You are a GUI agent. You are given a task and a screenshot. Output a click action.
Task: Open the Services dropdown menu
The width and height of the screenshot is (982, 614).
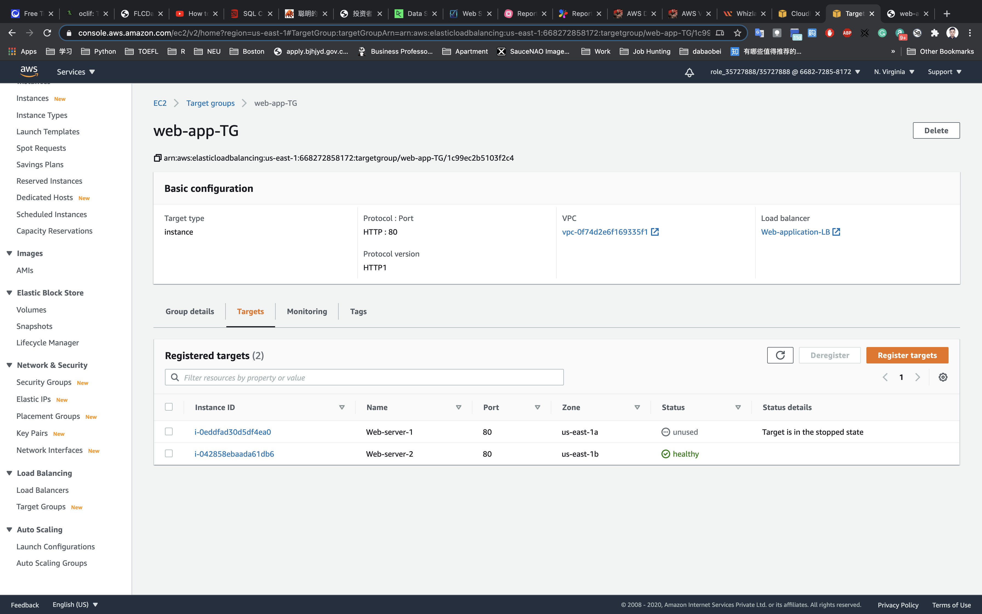(75, 72)
